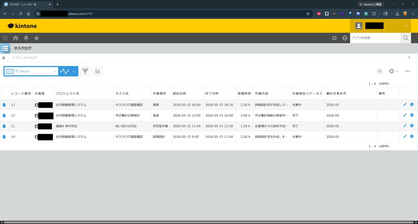Edit record 13 with the pencil icon
Viewport: 418px width, 224px height.
pos(405,105)
